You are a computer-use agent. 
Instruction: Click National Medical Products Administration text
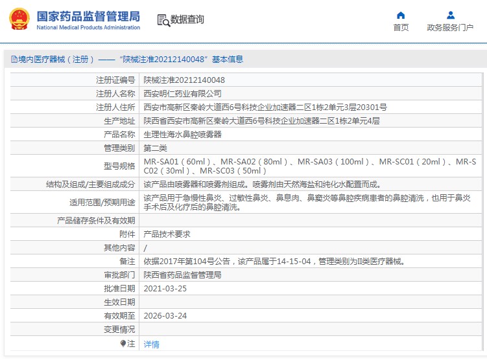88,27
